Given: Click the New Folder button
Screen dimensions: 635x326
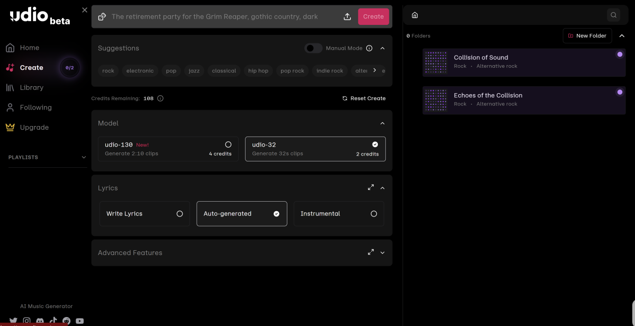Looking at the screenshot, I should click(x=587, y=35).
